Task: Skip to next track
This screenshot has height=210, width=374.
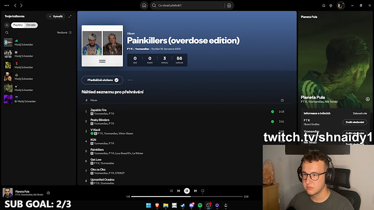Action: 195,191
